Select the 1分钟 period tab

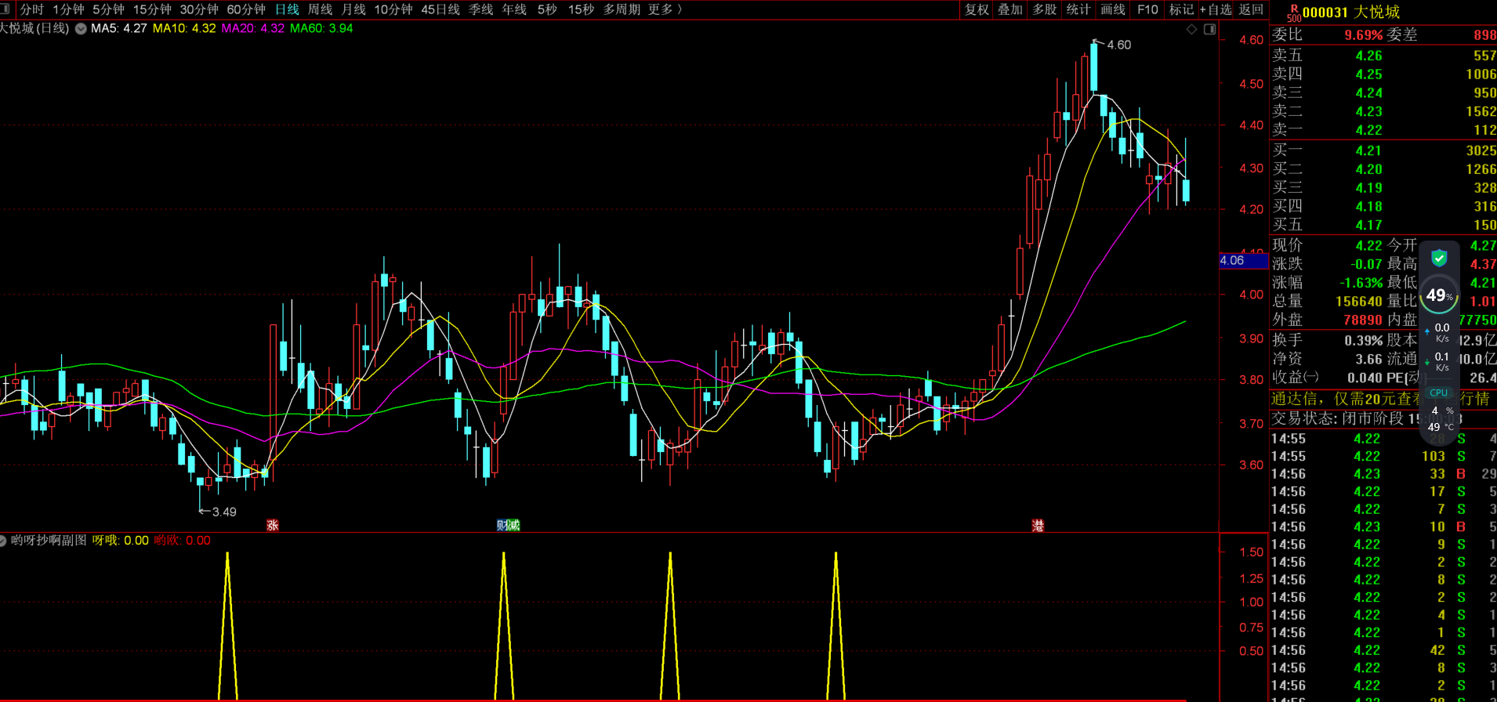[68, 9]
